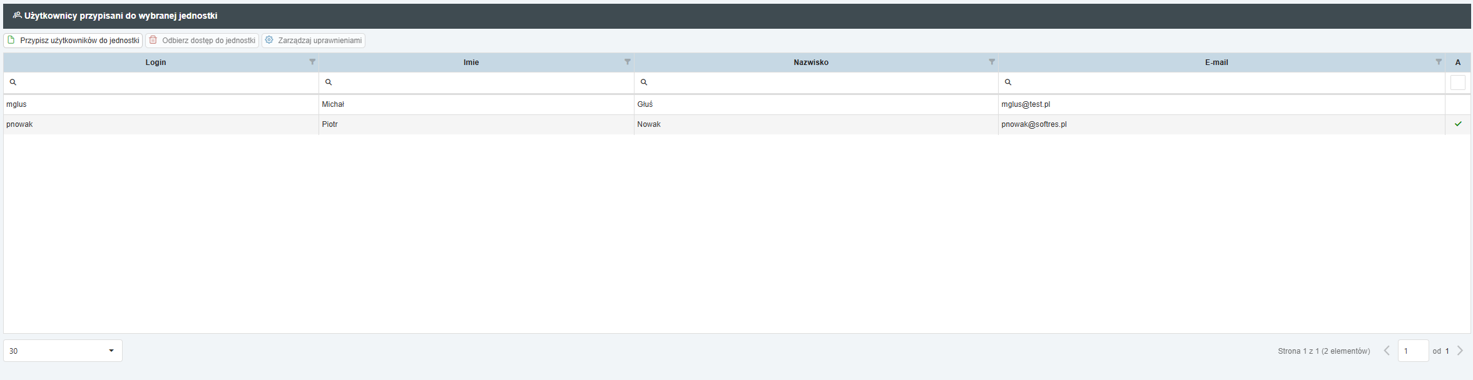Click the filter icon in Imie column
1473x380 pixels.
point(628,62)
